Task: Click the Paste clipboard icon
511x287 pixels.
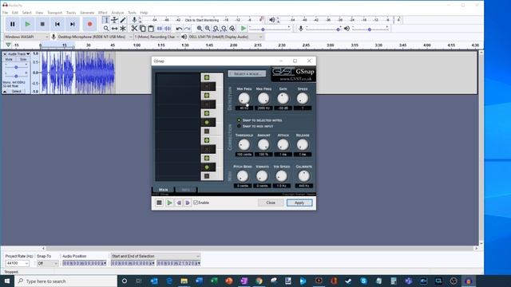Action: click(x=151, y=29)
